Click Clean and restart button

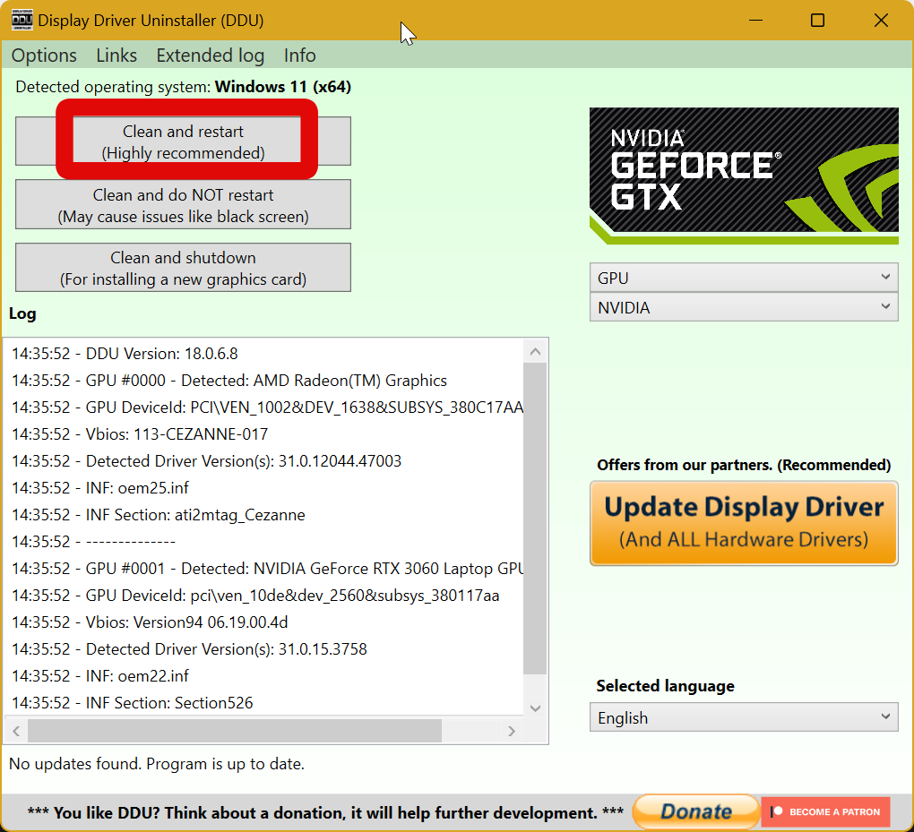[x=183, y=142]
